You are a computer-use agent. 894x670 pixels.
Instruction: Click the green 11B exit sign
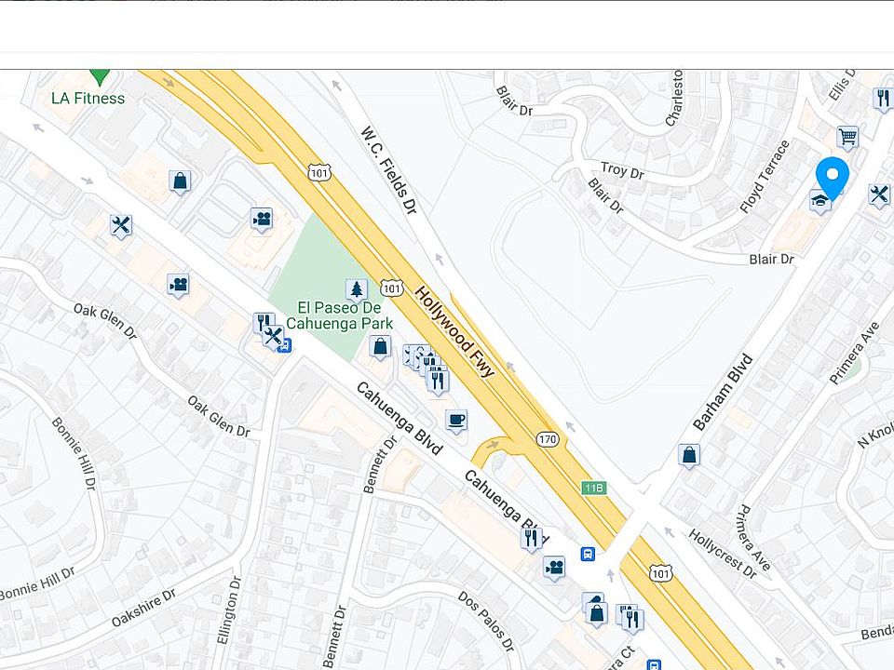tap(593, 489)
